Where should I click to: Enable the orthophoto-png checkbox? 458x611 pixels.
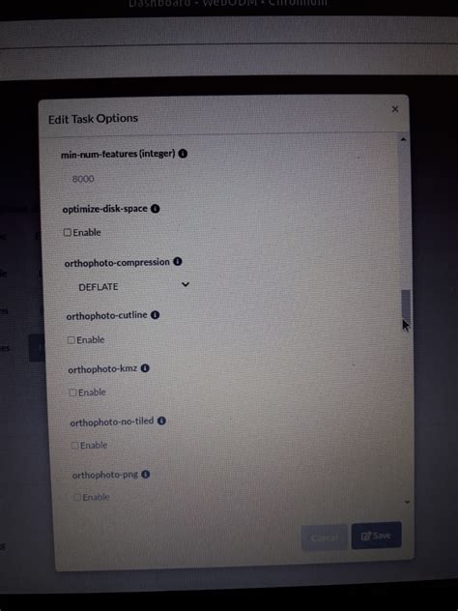[x=77, y=497]
